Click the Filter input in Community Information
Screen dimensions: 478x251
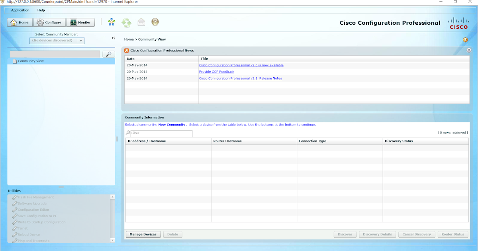click(161, 133)
